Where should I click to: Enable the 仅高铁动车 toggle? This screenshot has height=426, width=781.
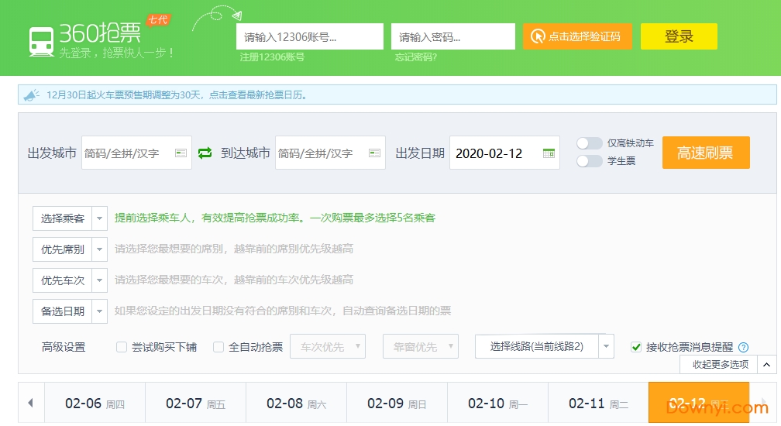click(x=590, y=143)
